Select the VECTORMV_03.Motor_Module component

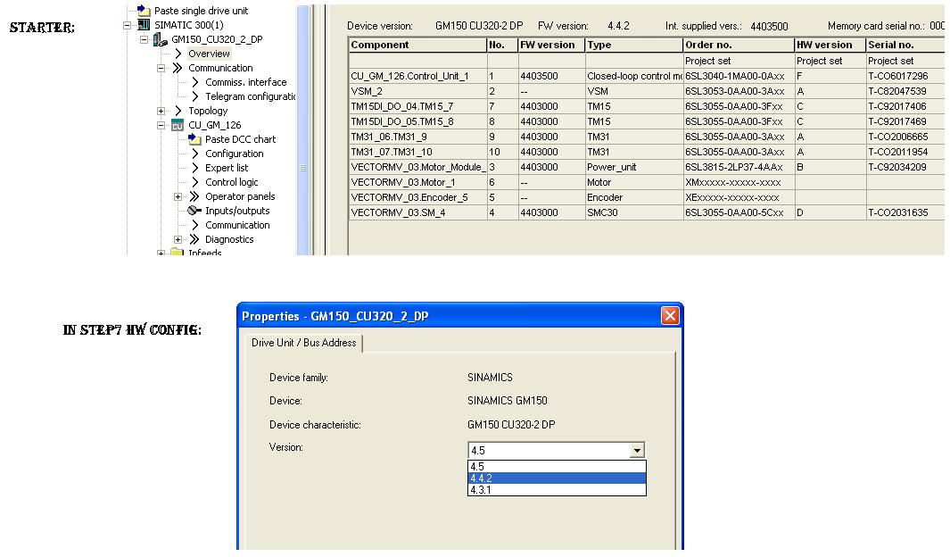418,167
